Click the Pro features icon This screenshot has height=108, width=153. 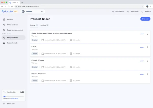[113, 12]
